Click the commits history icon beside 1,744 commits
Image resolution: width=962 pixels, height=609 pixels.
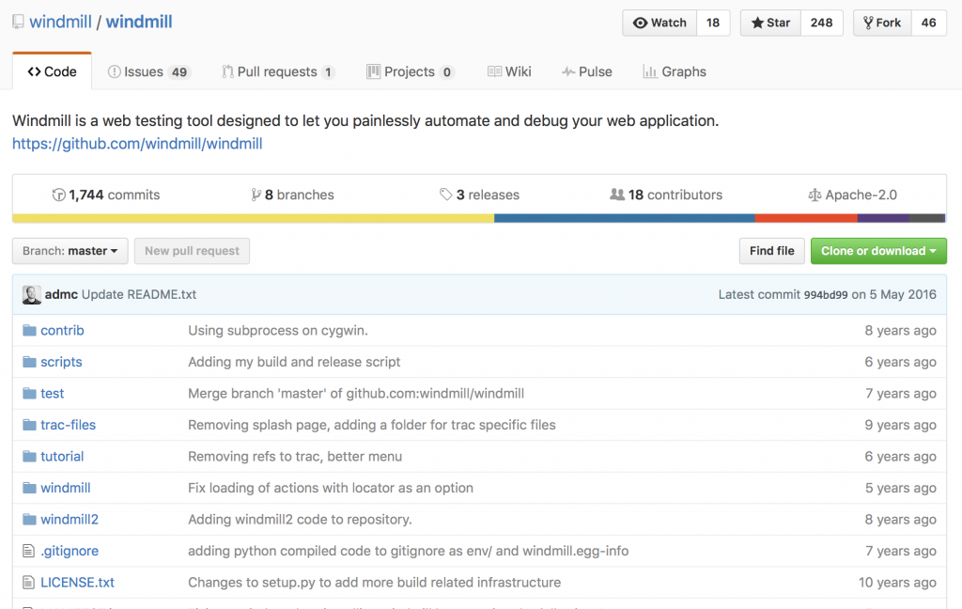pyautogui.click(x=59, y=195)
